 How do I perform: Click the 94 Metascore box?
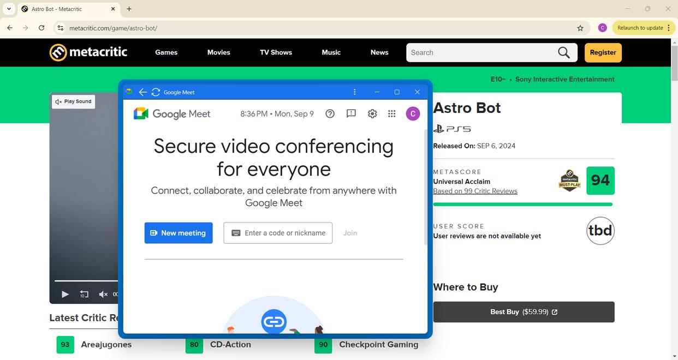tap(600, 181)
